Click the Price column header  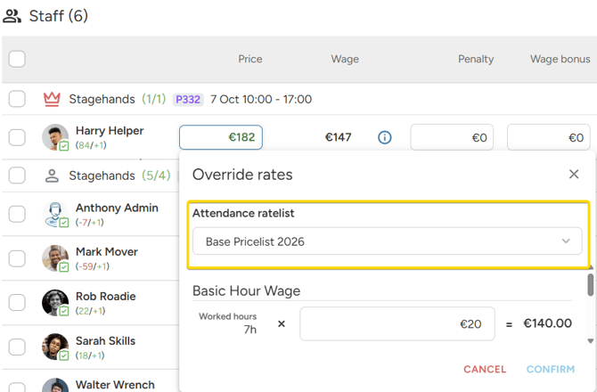click(250, 59)
